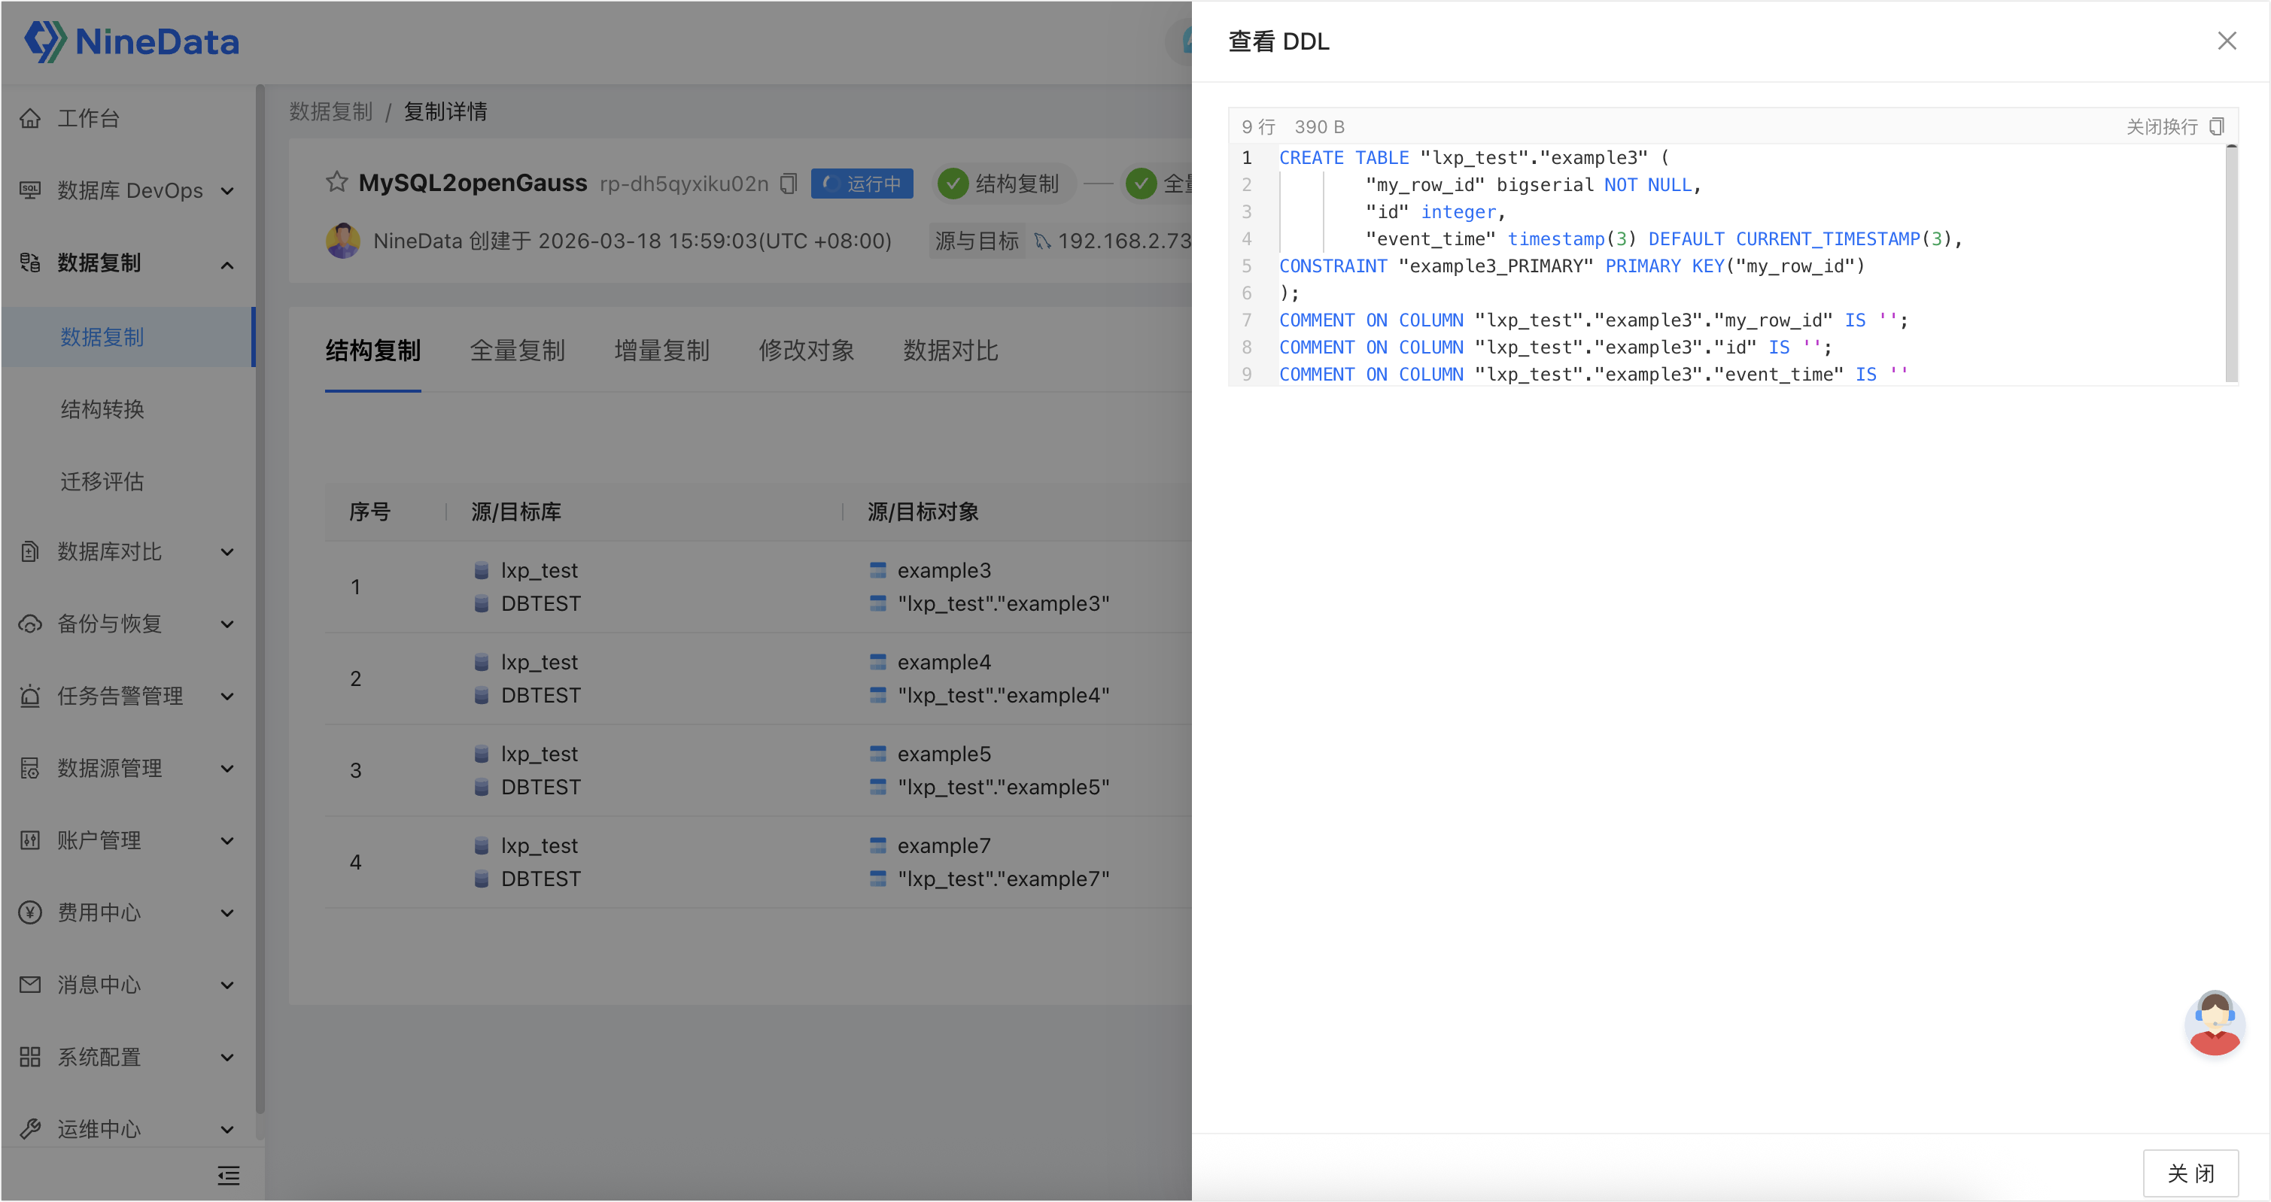Click the 费用中心 yen icon
The width and height of the screenshot is (2271, 1202).
click(x=30, y=913)
